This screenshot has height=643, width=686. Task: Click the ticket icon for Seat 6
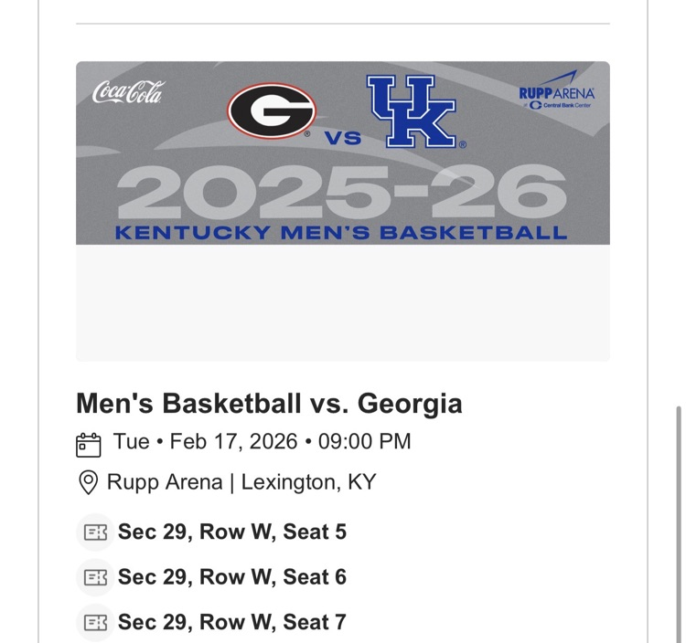point(95,577)
